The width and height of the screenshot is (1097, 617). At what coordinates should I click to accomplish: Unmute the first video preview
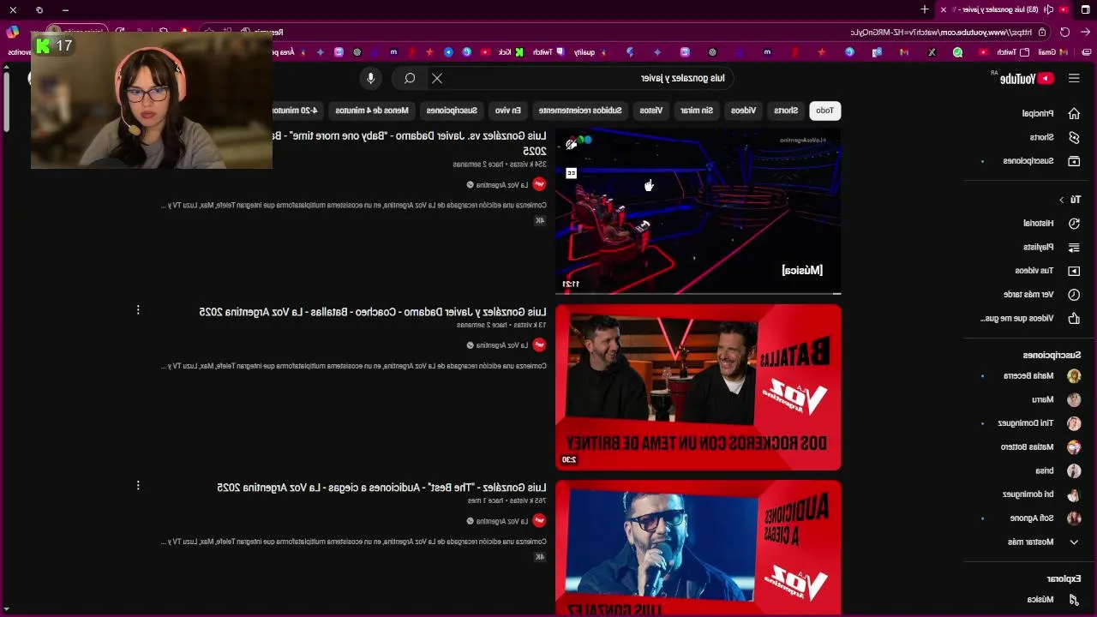pos(572,143)
